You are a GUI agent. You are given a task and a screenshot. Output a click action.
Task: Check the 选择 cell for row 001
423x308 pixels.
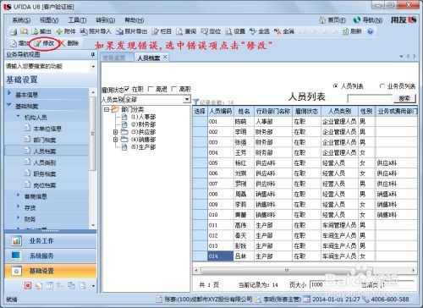pyautogui.click(x=200, y=122)
